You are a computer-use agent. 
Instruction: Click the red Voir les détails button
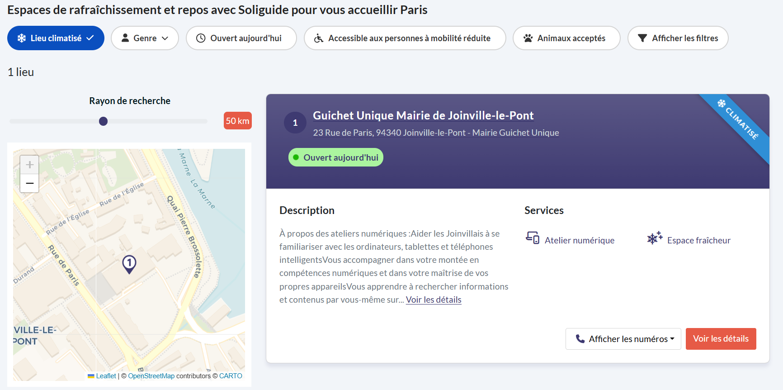point(721,339)
